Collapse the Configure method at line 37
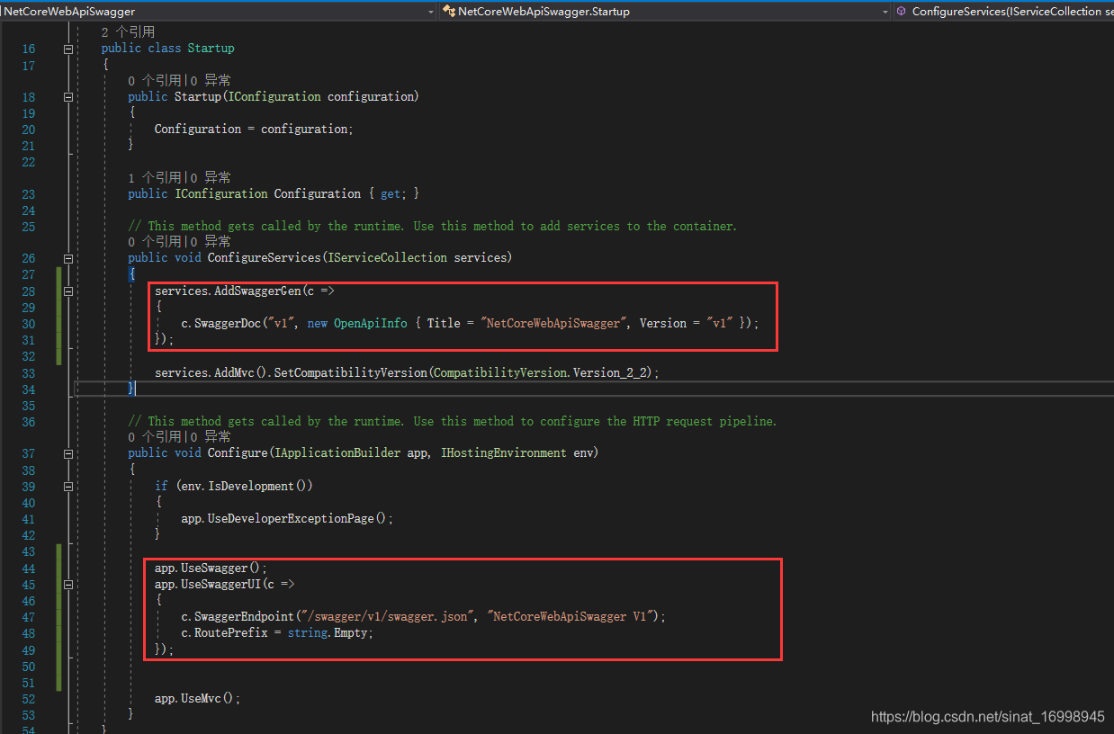1114x734 pixels. point(68,453)
